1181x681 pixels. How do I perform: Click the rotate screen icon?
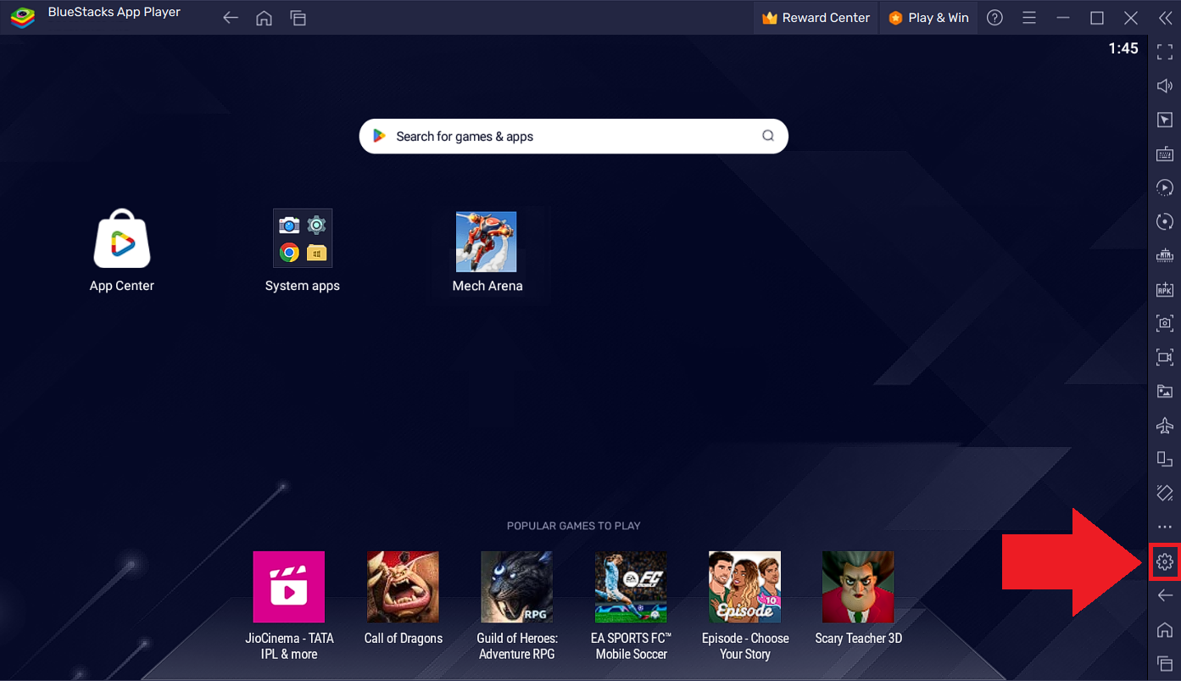coord(1165,493)
